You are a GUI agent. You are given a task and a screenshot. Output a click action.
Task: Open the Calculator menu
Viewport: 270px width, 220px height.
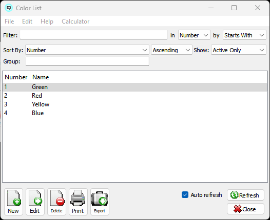pyautogui.click(x=75, y=21)
